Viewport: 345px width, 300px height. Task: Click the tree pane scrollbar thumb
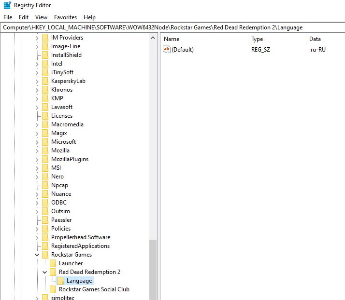coord(153,270)
